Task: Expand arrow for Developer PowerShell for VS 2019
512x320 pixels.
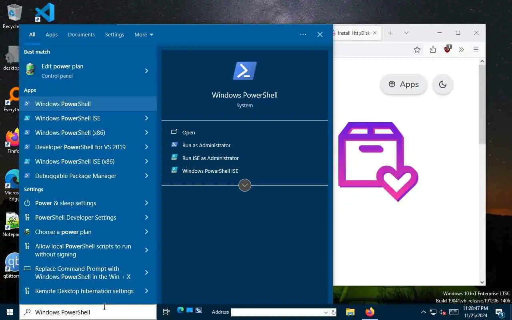Action: [x=146, y=147]
